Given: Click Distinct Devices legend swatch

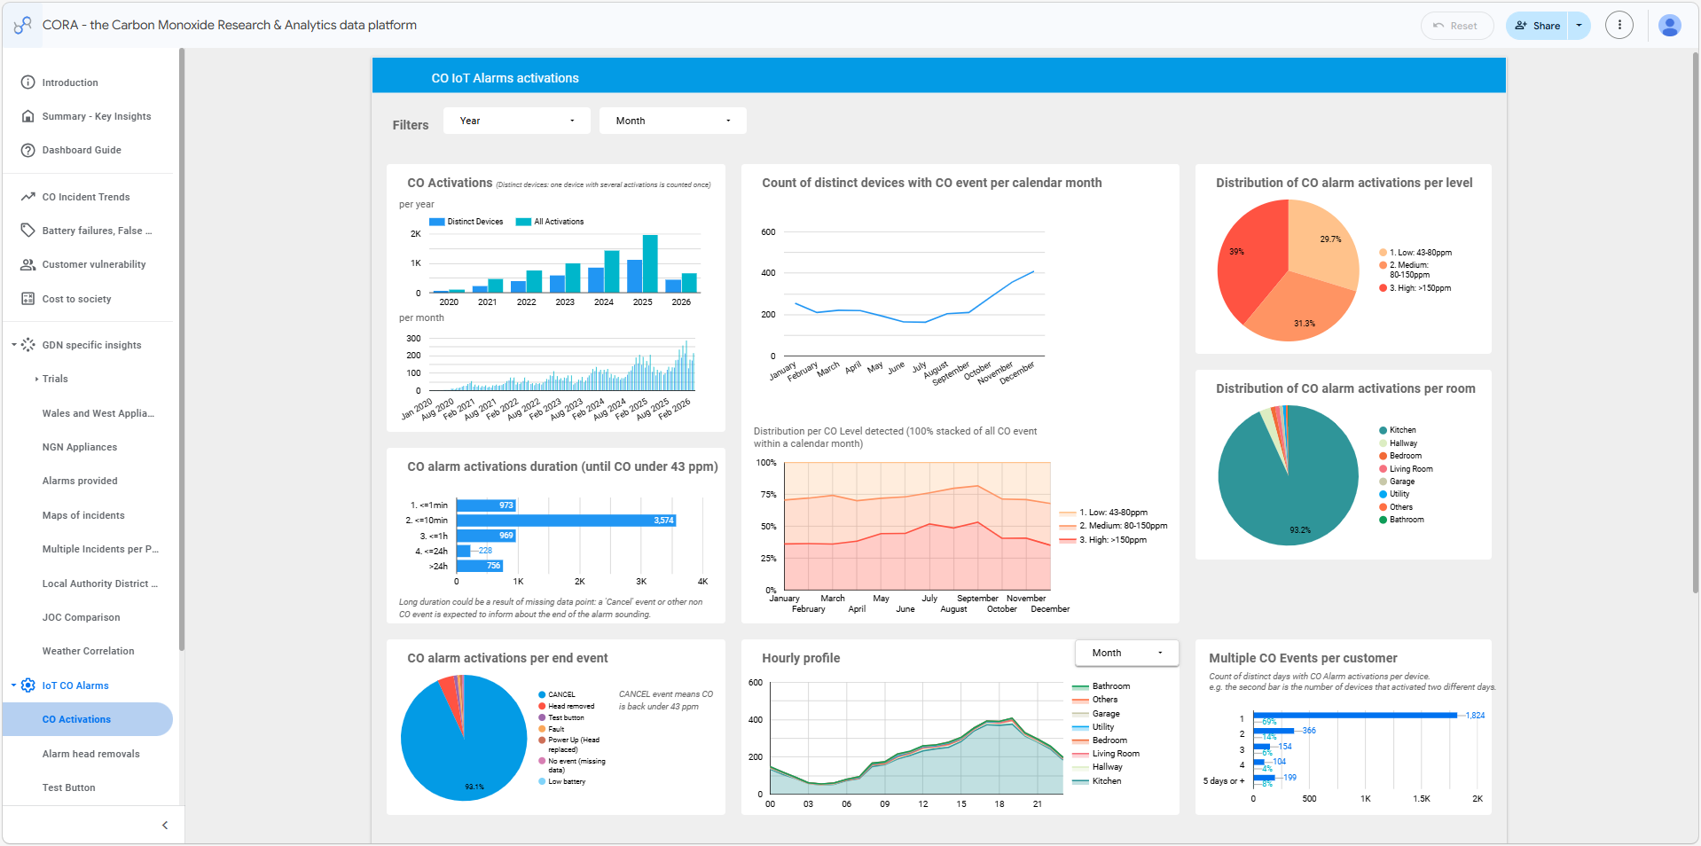Looking at the screenshot, I should (x=436, y=222).
